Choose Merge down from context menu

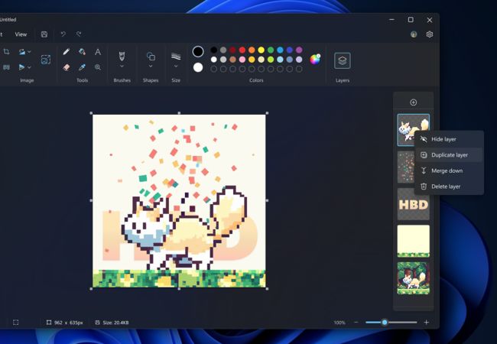coord(449,170)
